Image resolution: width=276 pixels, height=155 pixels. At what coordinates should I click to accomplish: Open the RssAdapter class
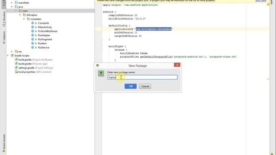pos(44,35)
